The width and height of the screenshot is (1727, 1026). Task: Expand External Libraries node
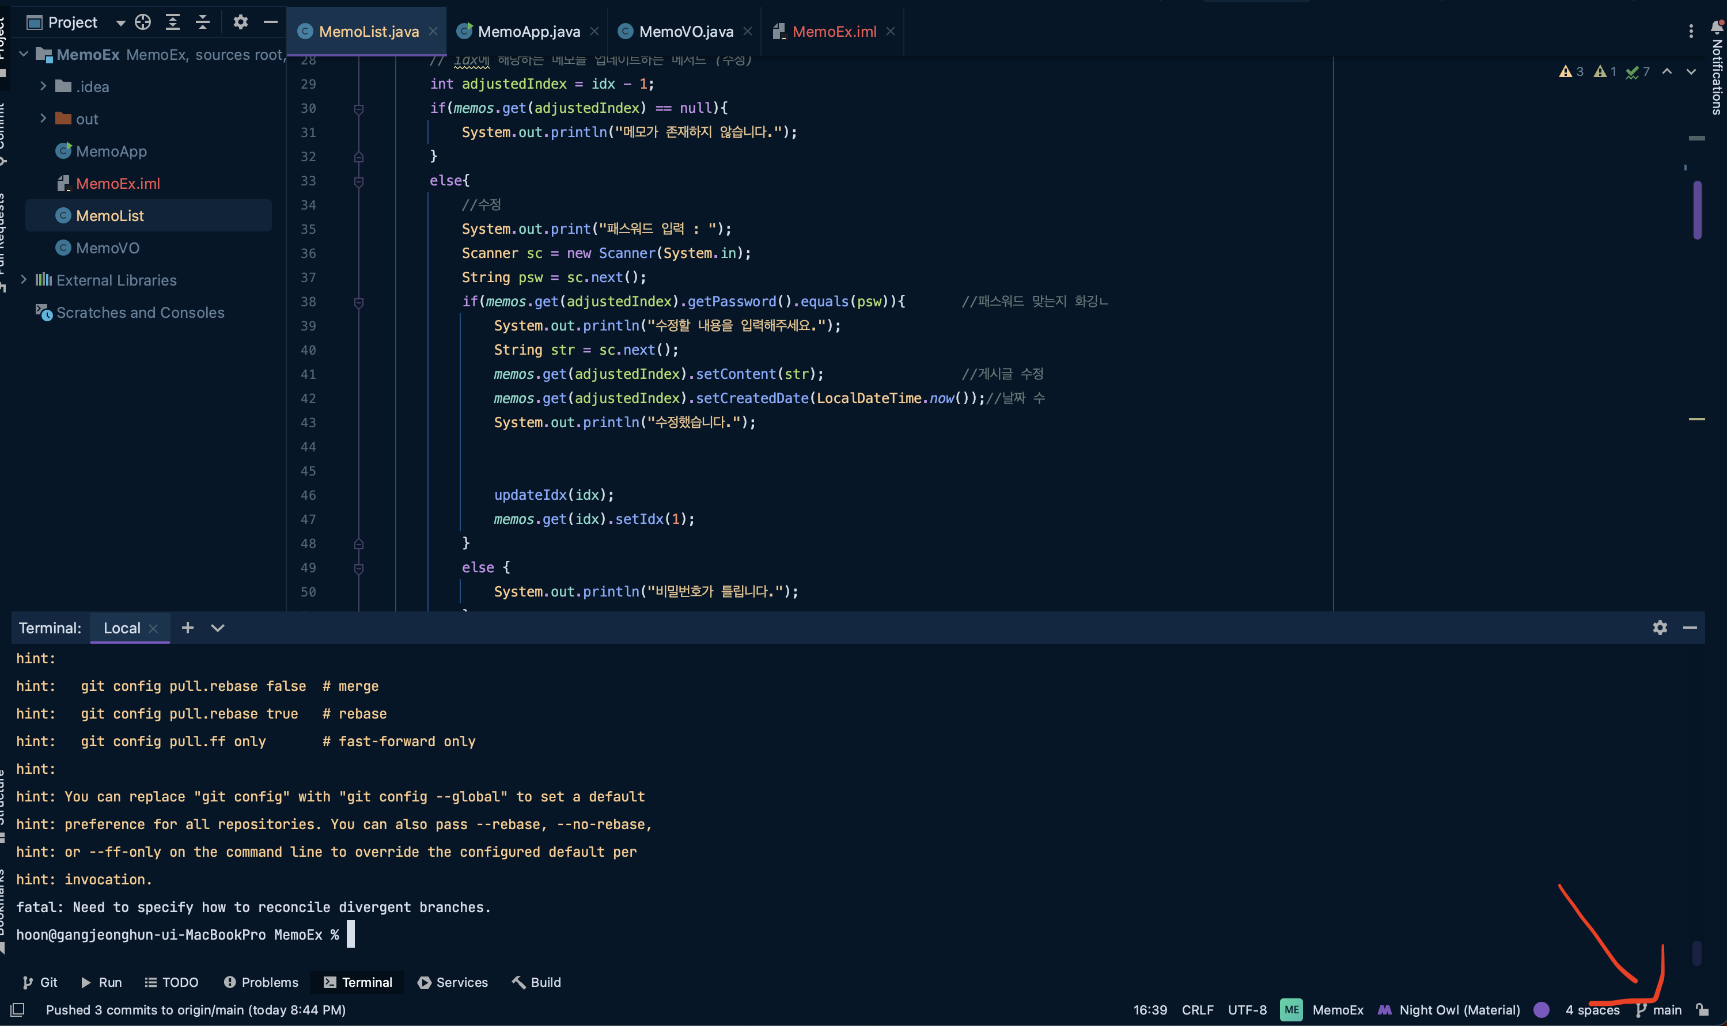pos(24,280)
